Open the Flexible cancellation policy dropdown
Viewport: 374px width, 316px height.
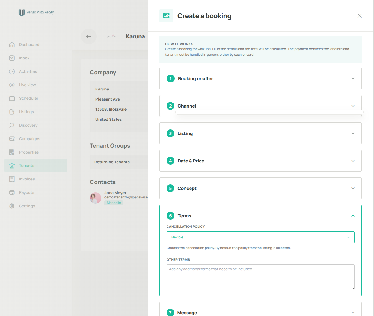pyautogui.click(x=260, y=237)
